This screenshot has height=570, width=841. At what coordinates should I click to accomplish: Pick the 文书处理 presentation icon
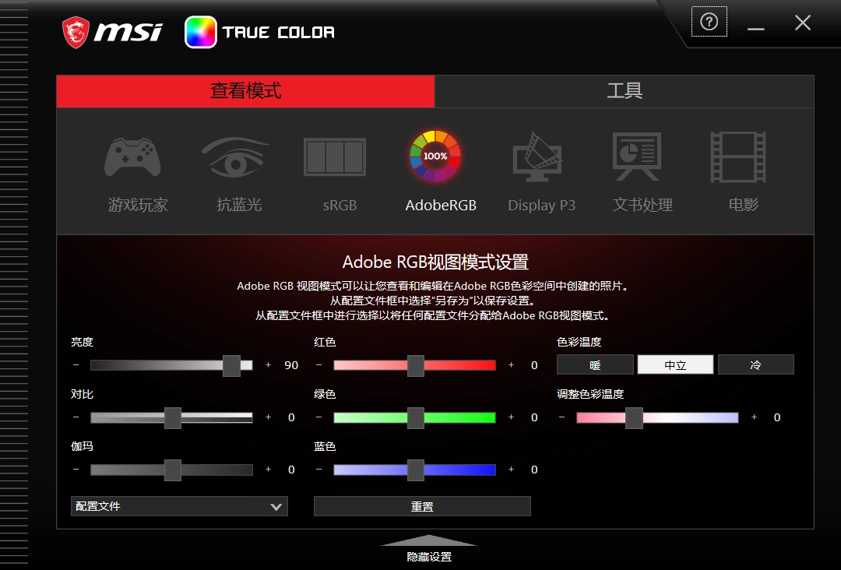coord(637,158)
